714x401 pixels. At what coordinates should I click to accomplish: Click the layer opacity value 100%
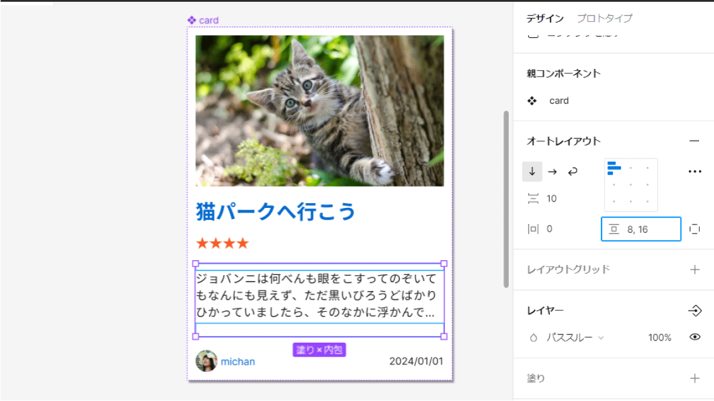(660, 338)
